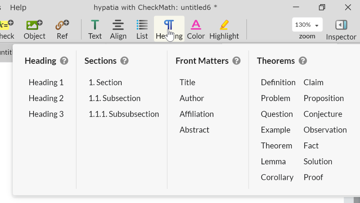Screen dimensions: 360x203
Task: Choose Abstract from Front Matters
Action: pos(194,130)
